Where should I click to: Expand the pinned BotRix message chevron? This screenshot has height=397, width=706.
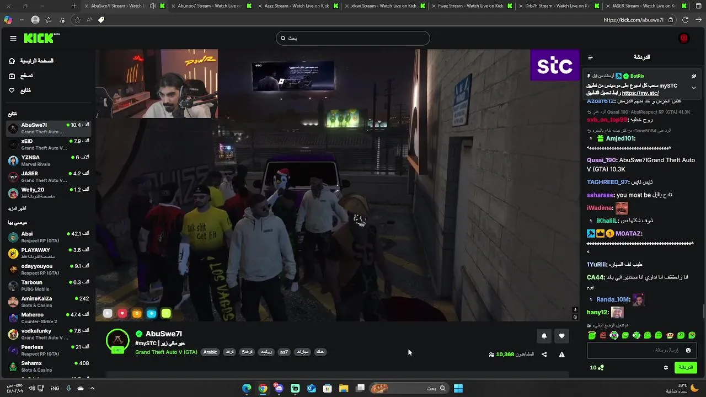(x=694, y=88)
